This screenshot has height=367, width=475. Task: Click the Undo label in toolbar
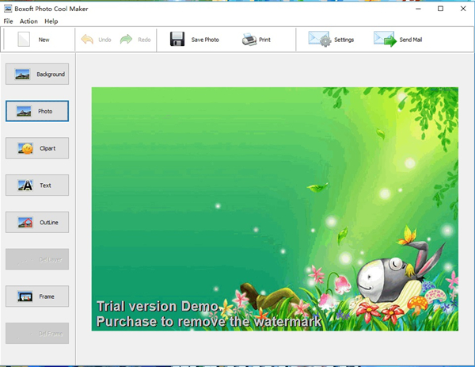[104, 40]
